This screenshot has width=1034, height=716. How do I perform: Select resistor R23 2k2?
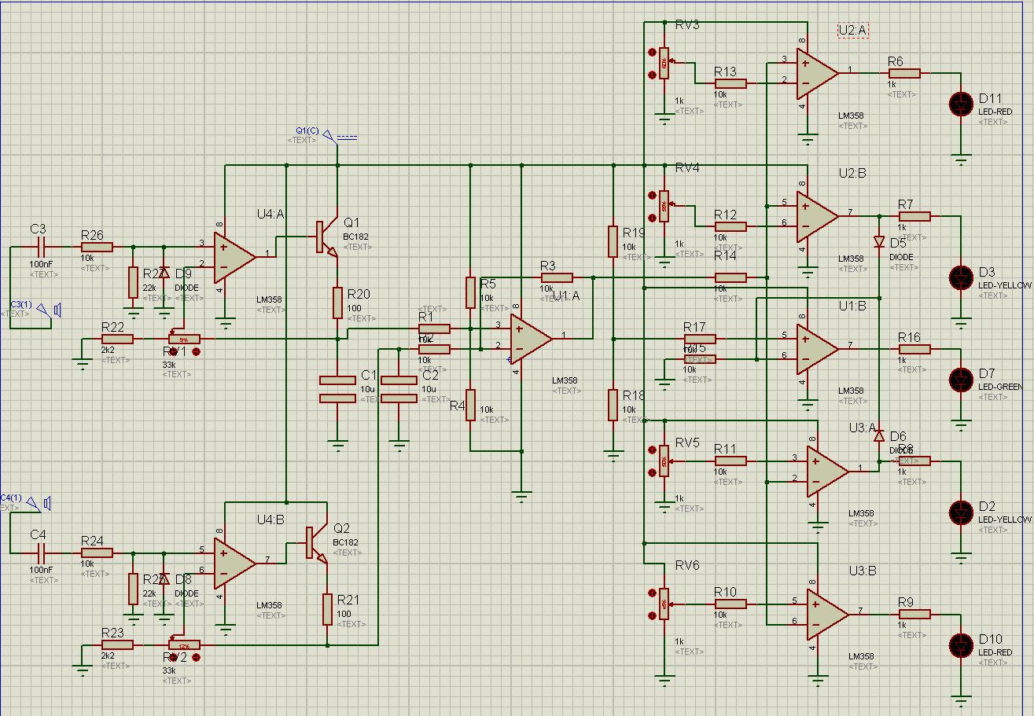pyautogui.click(x=117, y=645)
